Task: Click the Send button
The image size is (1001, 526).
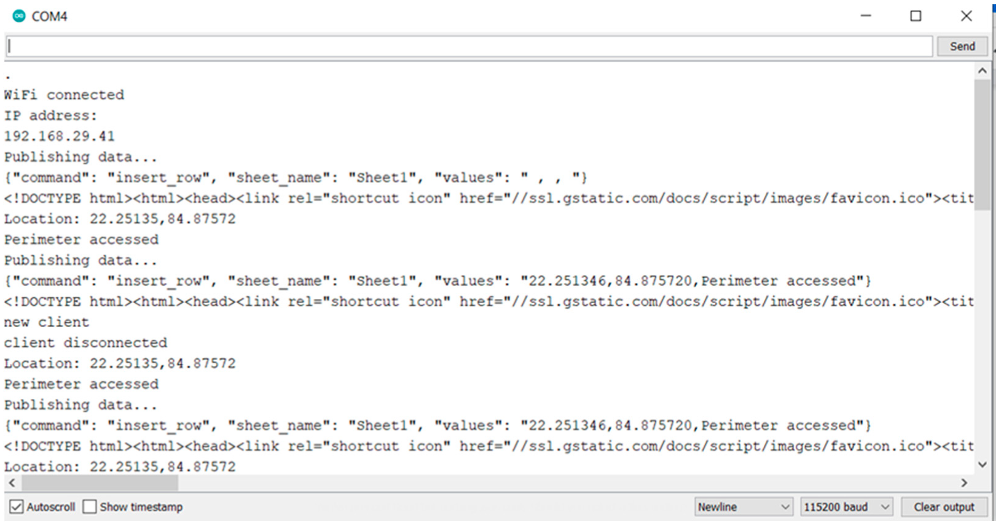Action: (962, 46)
